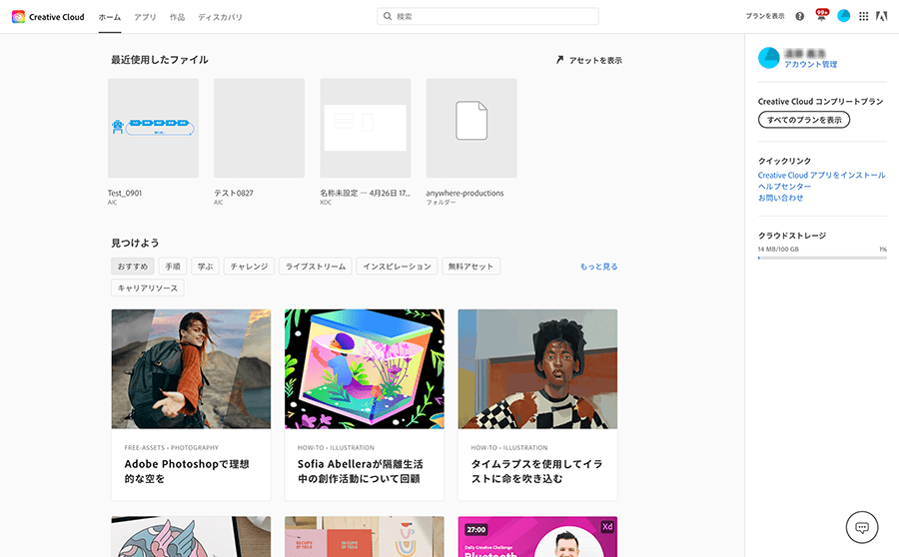899x557 pixels.
Task: Open the pink and tan posters card
Action: click(364, 536)
